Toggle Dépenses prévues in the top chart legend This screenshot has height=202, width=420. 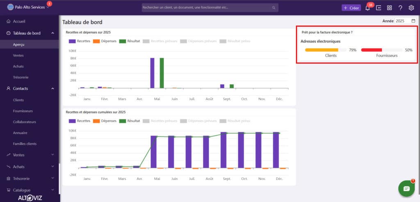(x=199, y=41)
